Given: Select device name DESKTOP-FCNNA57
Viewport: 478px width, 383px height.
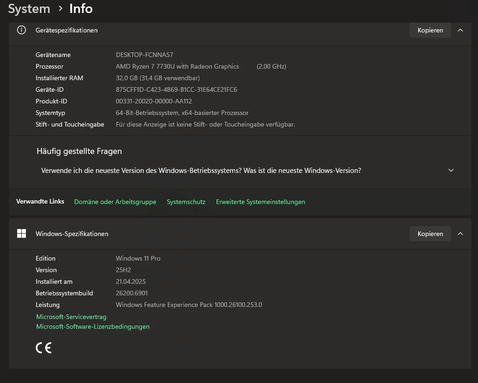Looking at the screenshot, I should click(x=145, y=55).
